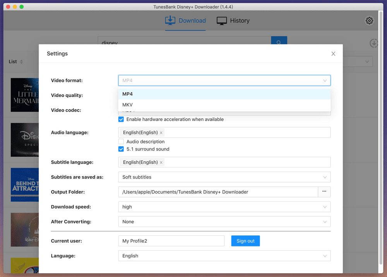Expand the After Converting dropdown

(224, 222)
